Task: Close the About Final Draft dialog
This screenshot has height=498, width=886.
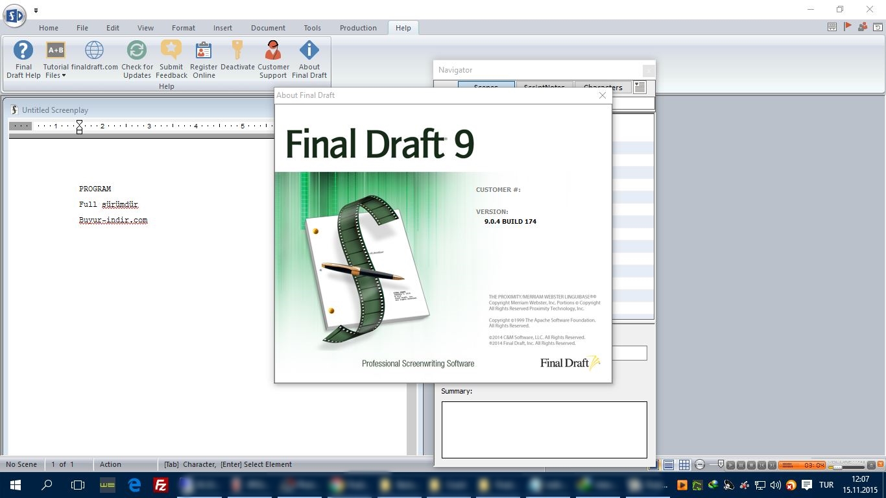Action: coord(603,95)
